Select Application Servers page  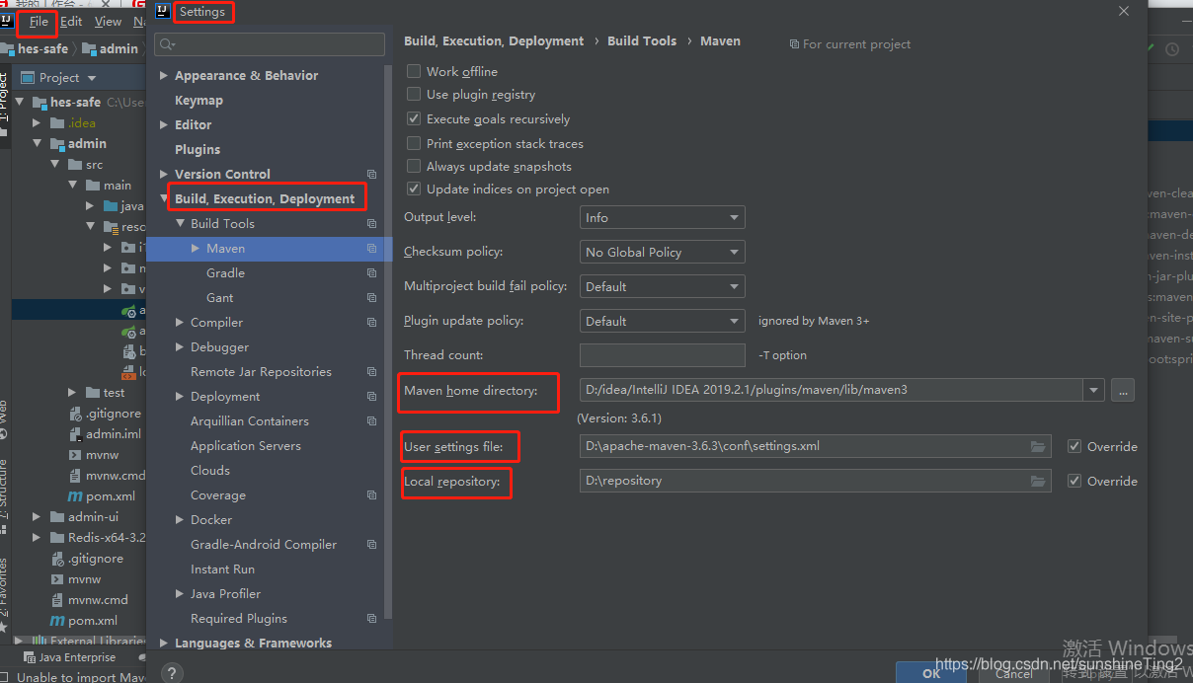click(x=246, y=445)
